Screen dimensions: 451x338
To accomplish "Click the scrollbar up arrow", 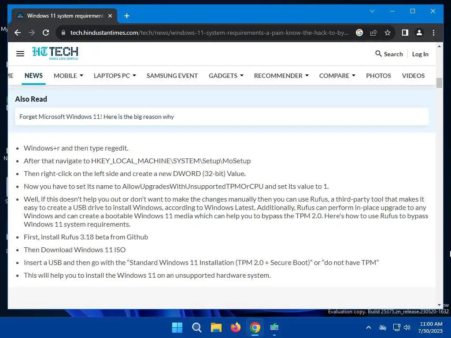I will pos(439,46).
